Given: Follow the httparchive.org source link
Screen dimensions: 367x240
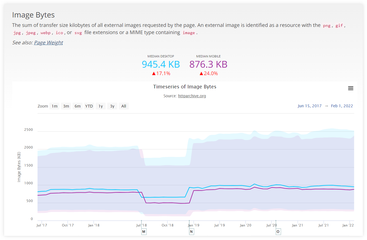Looking at the screenshot, I should [x=192, y=96].
